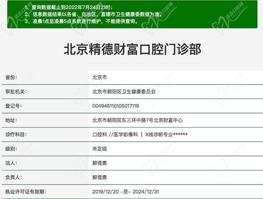Select validity dates 2019/12/20 -至- 2024/12/31
This screenshot has height=199, width=263.
[126, 192]
